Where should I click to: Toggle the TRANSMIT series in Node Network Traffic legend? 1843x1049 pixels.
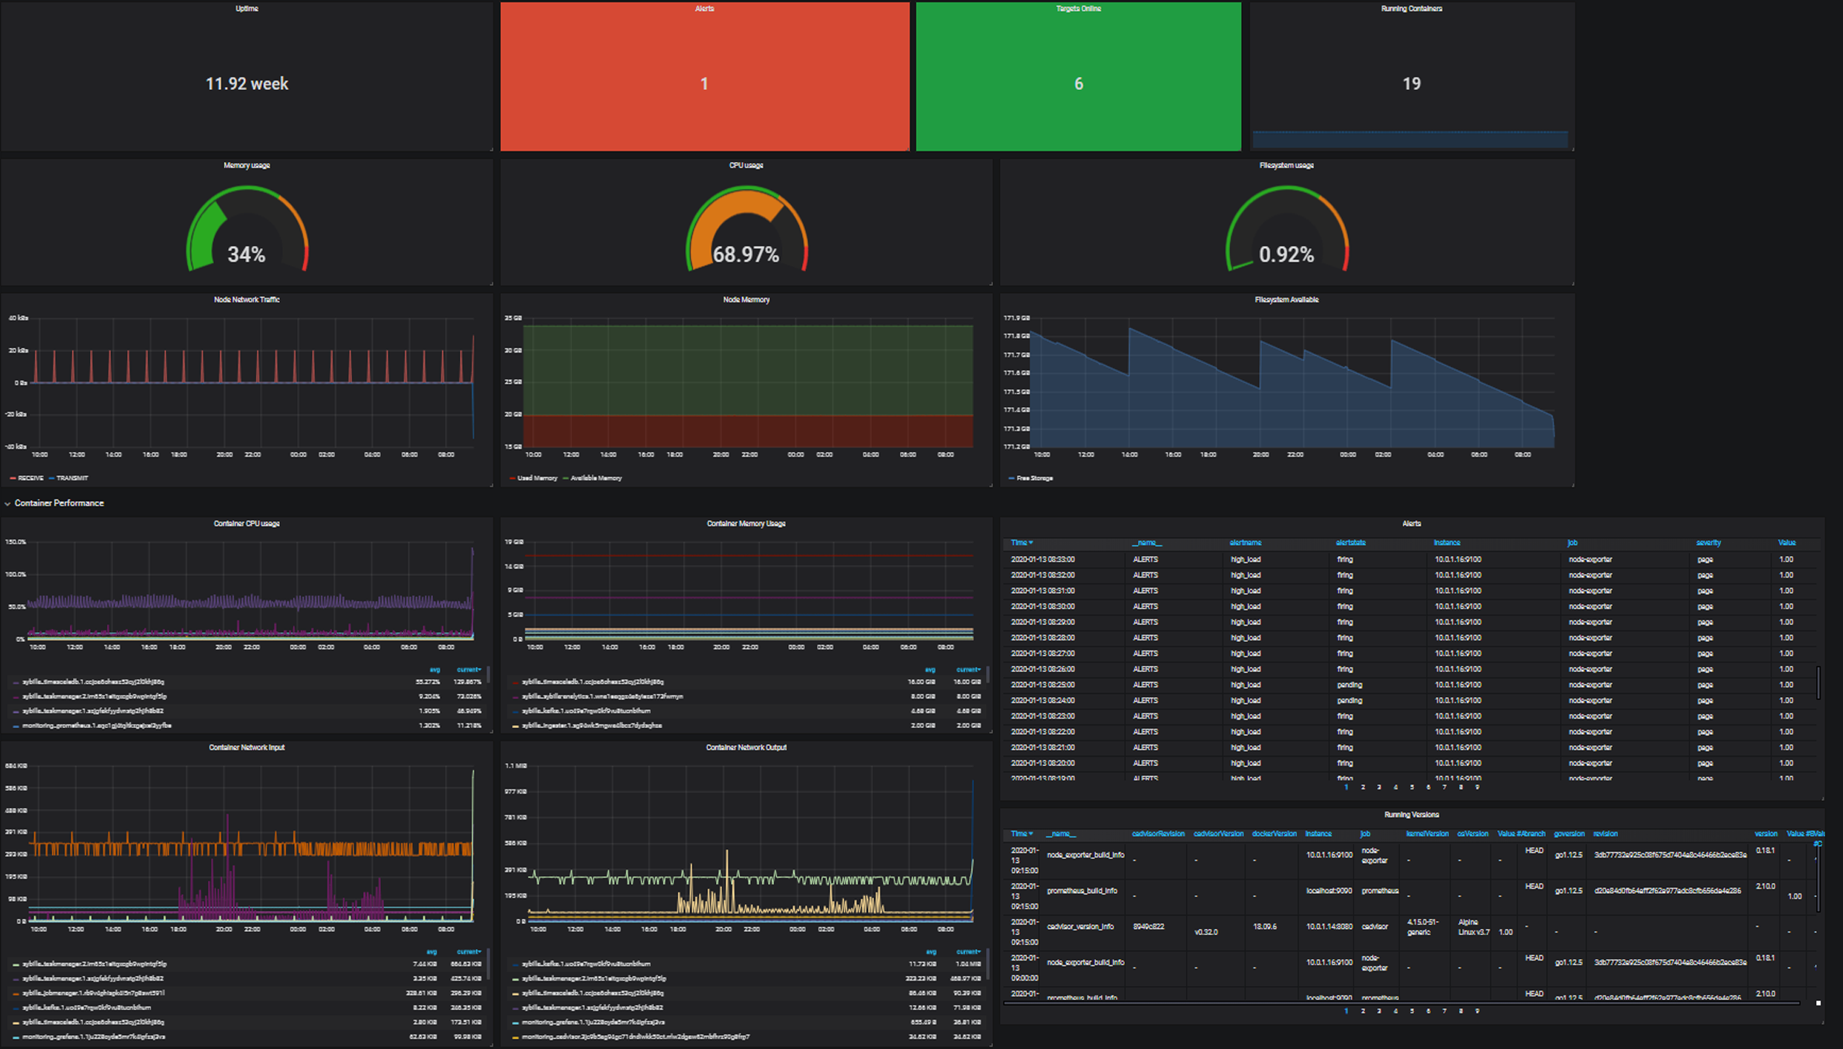(x=72, y=478)
